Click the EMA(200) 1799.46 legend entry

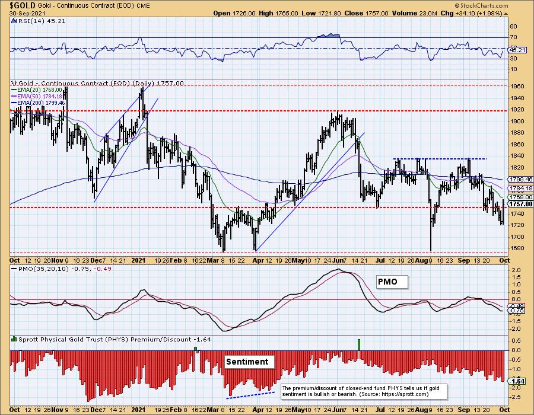38,103
